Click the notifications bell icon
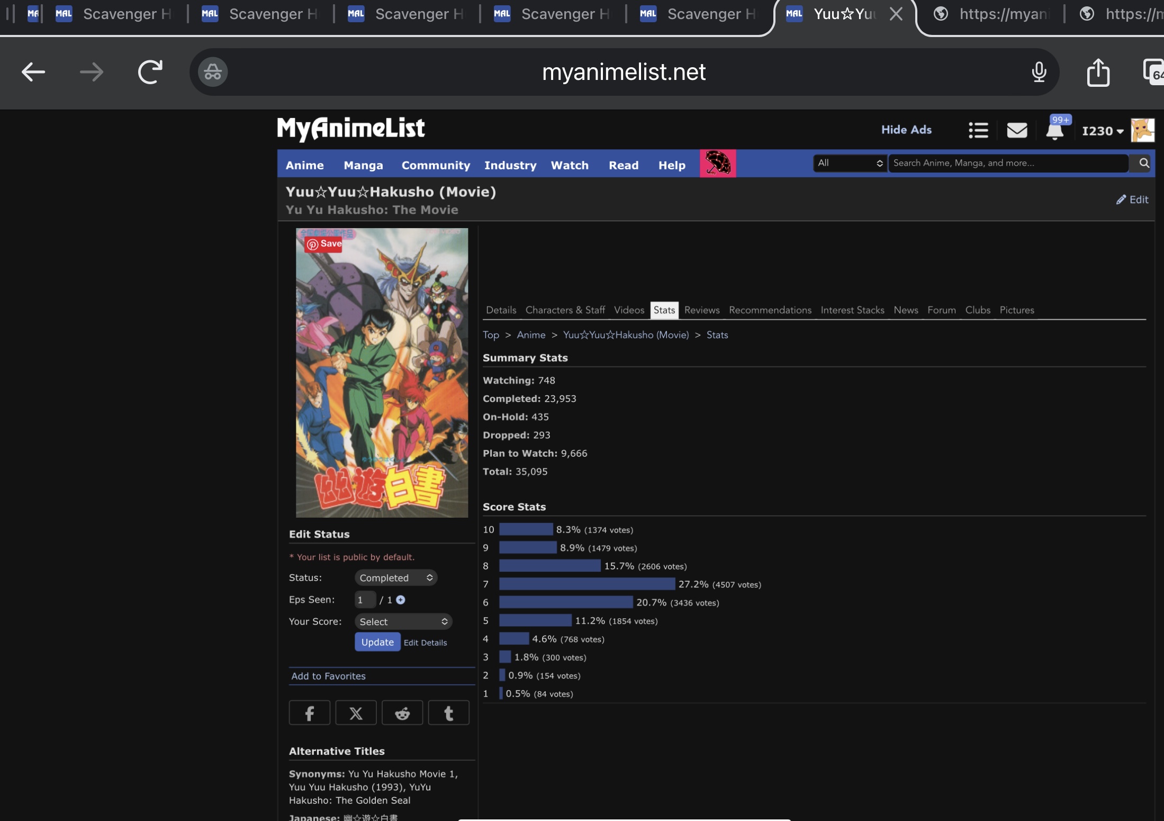1164x821 pixels. click(x=1054, y=130)
